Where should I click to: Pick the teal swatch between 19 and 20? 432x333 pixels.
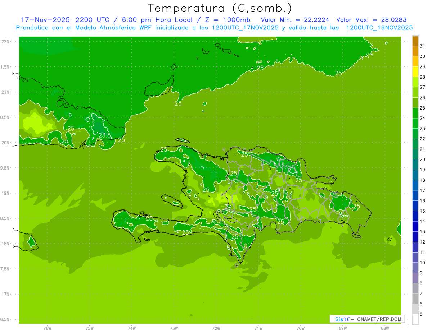(x=415, y=165)
